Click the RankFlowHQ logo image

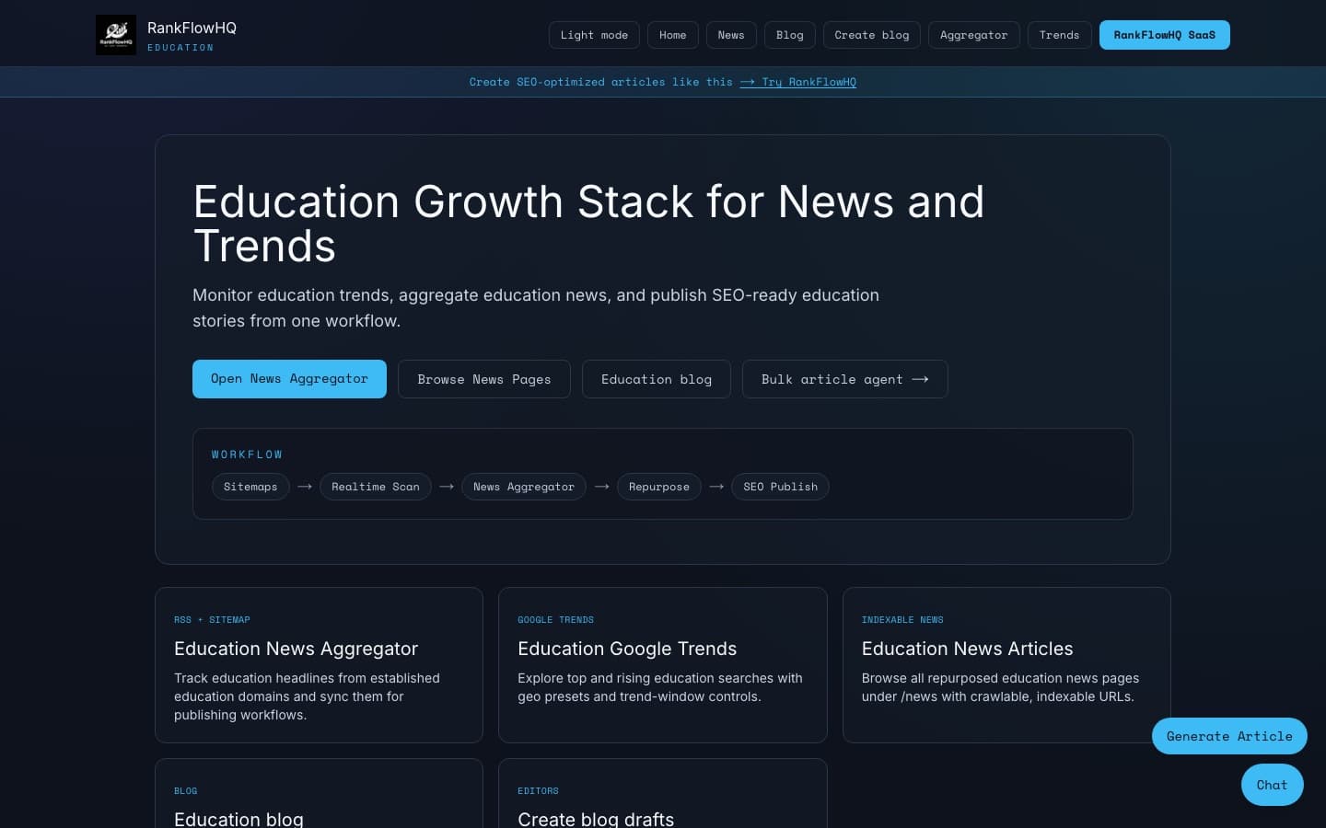pyautogui.click(x=116, y=35)
